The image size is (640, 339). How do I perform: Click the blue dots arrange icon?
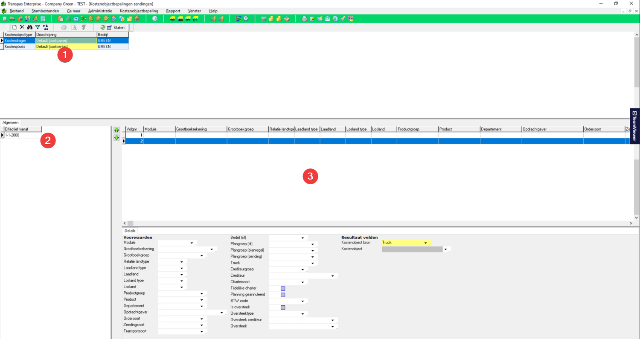click(x=46, y=27)
